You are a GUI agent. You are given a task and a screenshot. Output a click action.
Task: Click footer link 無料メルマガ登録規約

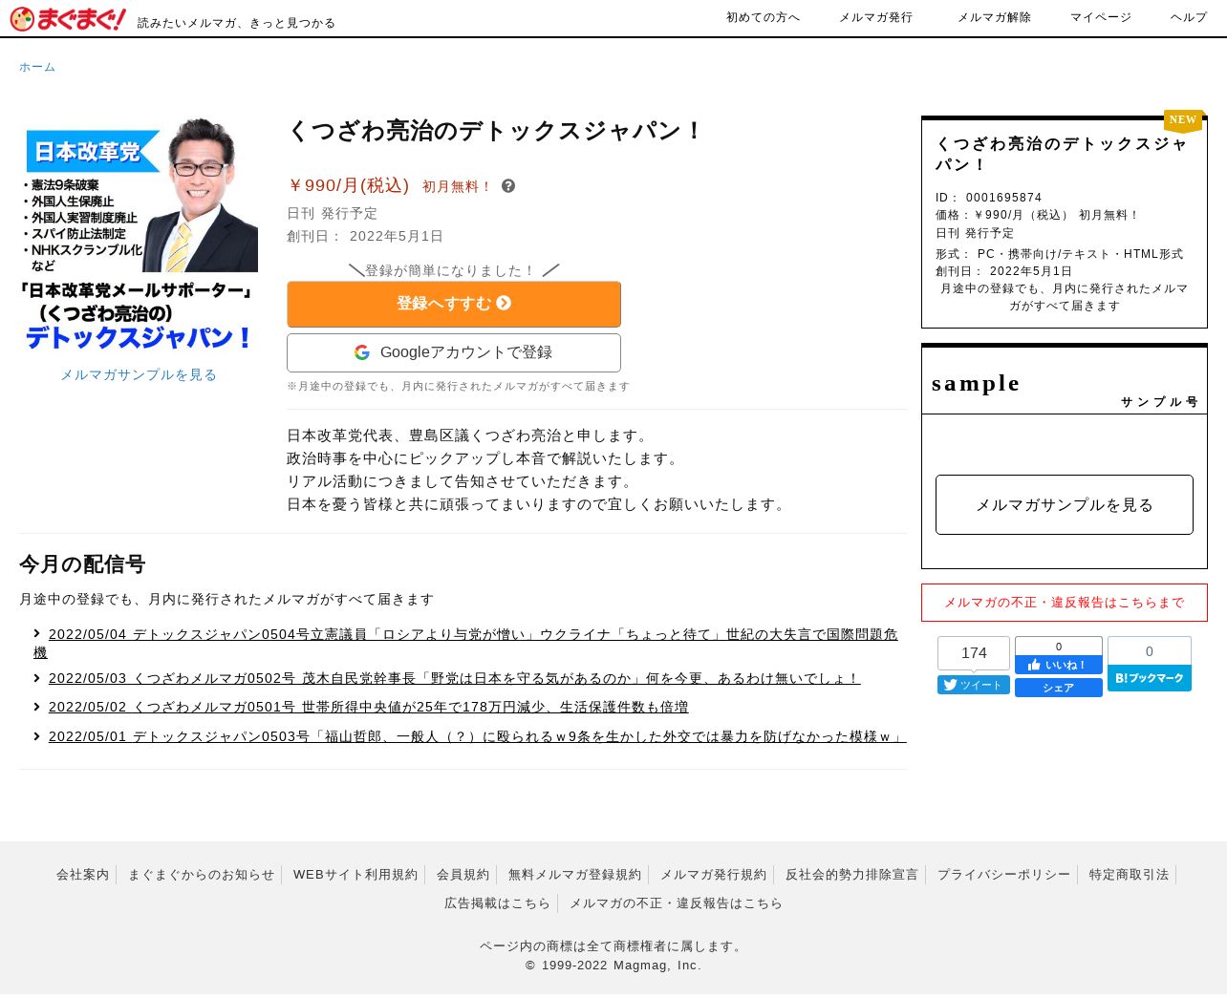pos(575,875)
